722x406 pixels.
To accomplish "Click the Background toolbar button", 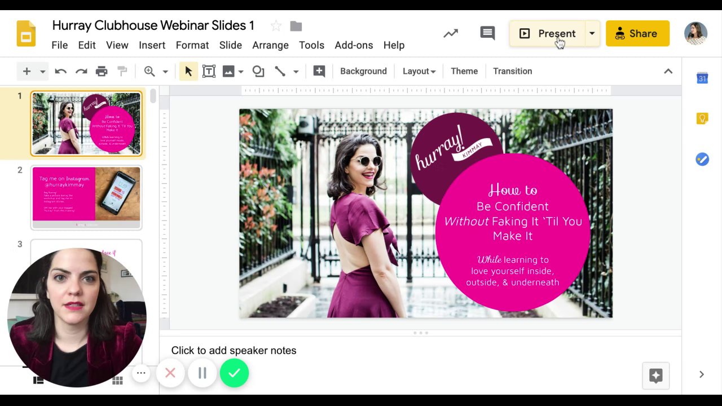I will click(x=363, y=71).
